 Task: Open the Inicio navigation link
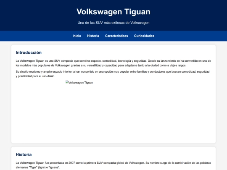(77, 36)
